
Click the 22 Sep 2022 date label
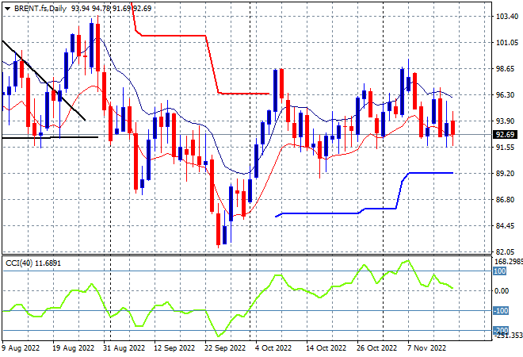coord(225,348)
